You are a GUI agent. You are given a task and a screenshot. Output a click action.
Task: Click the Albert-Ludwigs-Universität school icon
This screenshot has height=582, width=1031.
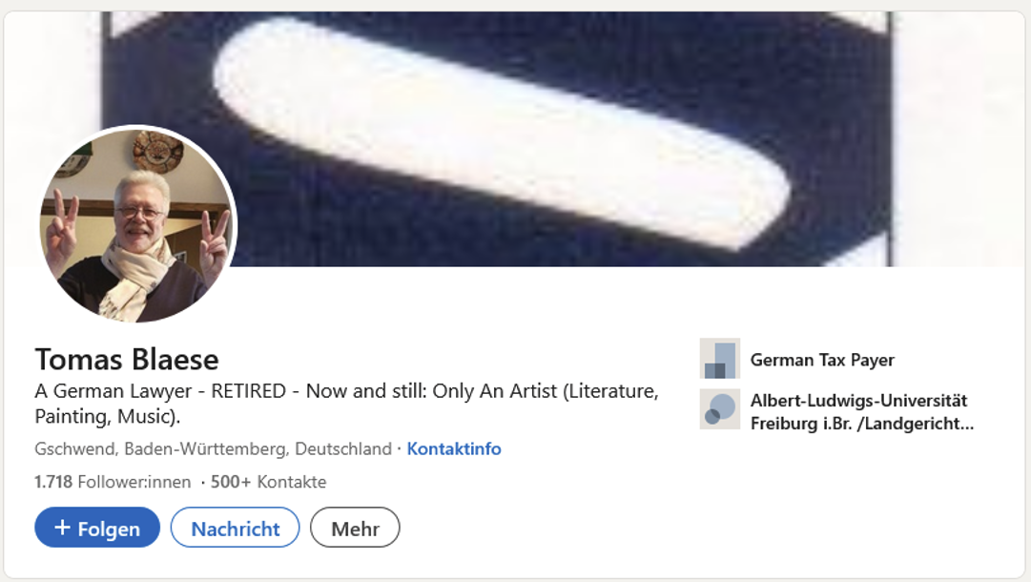coord(720,409)
